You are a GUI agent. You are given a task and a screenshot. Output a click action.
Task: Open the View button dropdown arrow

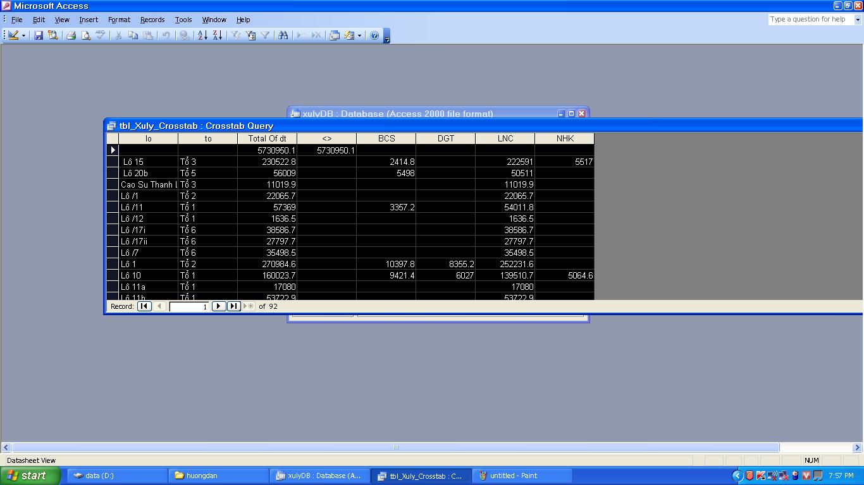coord(24,35)
